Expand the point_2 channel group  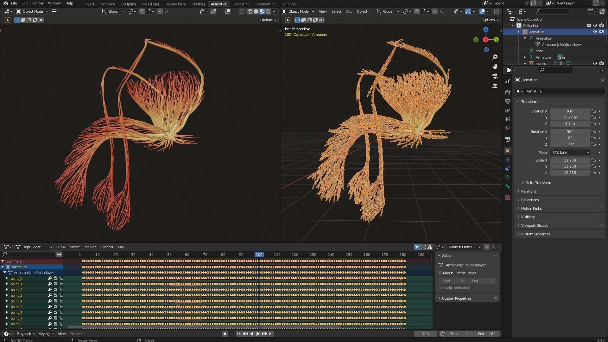click(7, 290)
